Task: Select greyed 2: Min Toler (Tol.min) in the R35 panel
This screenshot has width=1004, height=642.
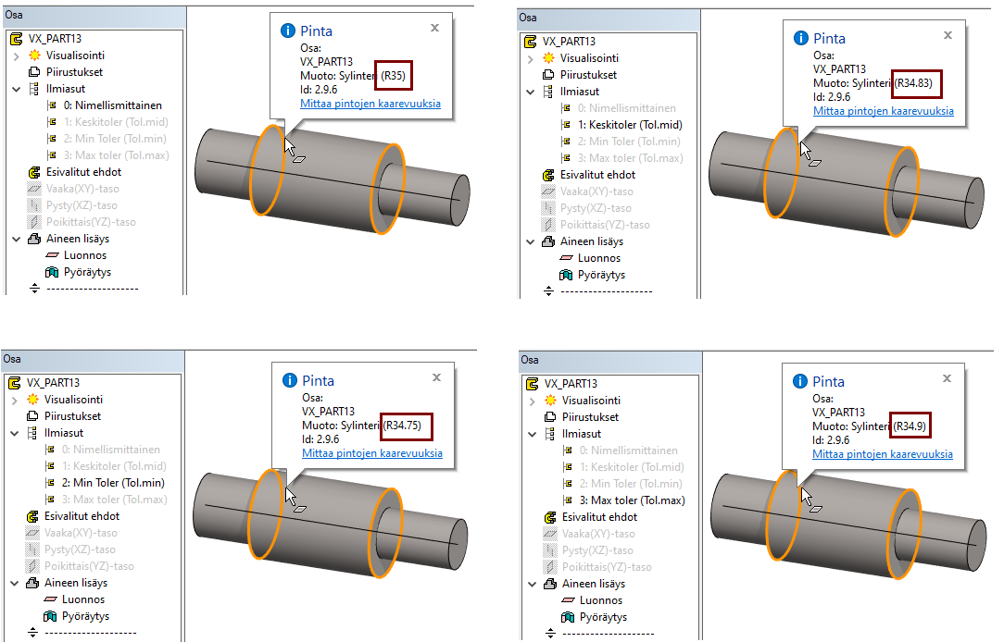Action: point(115,139)
